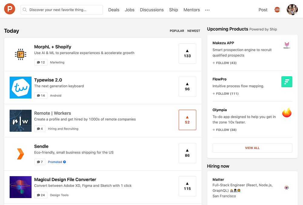
Task: Open the Typewise 2.0 logo thumbnail
Action: 21,88
